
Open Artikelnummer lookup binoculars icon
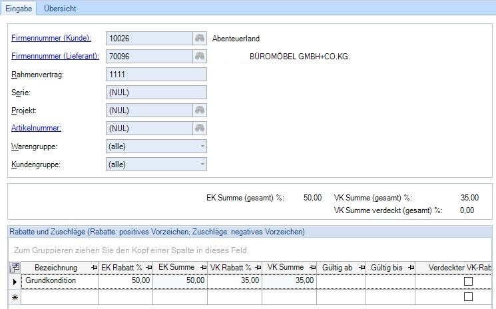[199, 129]
